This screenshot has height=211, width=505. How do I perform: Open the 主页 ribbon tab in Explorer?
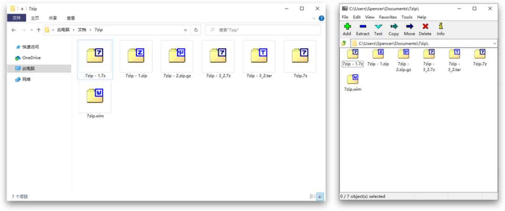click(35, 18)
